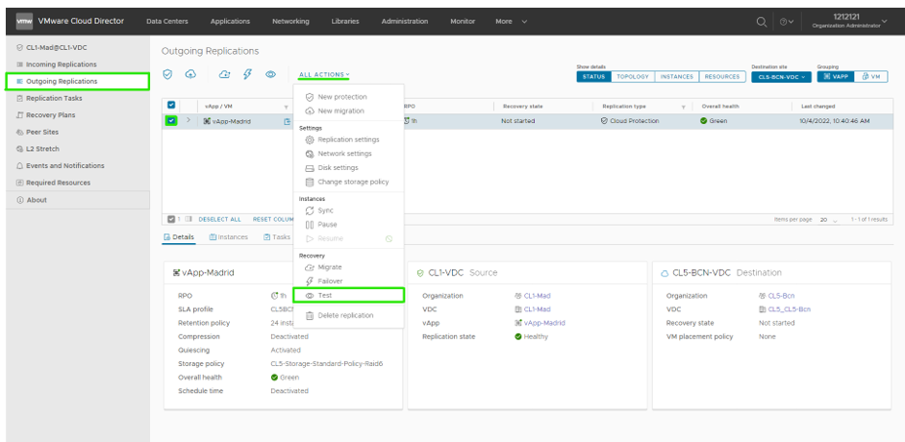Open Events and Notifications in sidebar
This screenshot has width=905, height=442.
[65, 165]
